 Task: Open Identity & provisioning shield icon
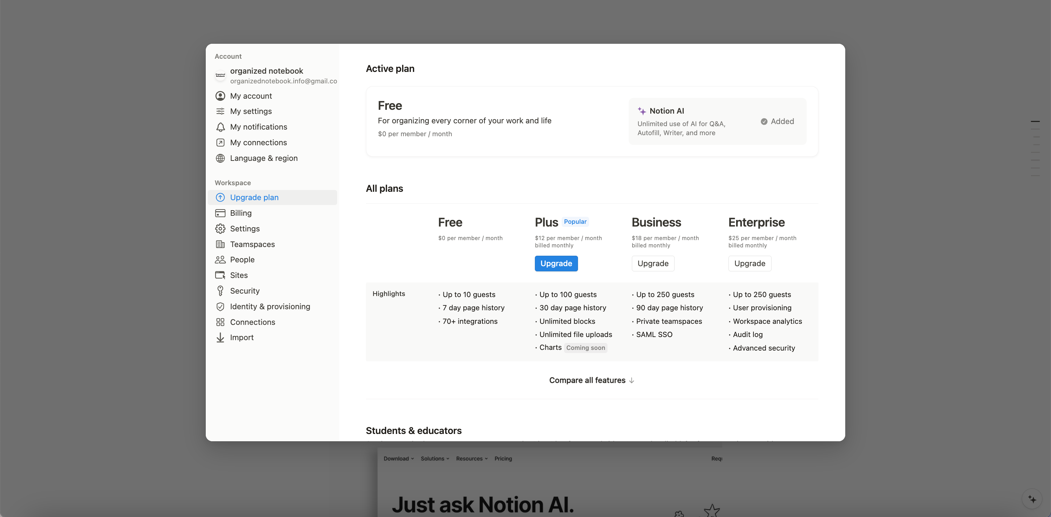pos(220,306)
